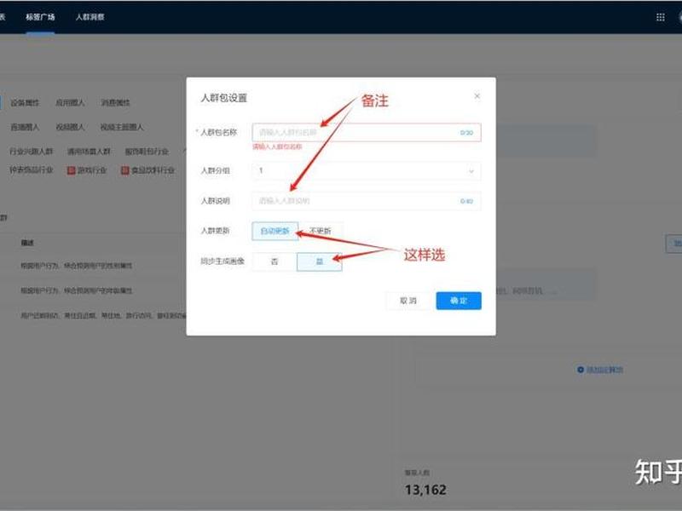Click the blue link next to plus icon
682x511 pixels.
coord(604,370)
